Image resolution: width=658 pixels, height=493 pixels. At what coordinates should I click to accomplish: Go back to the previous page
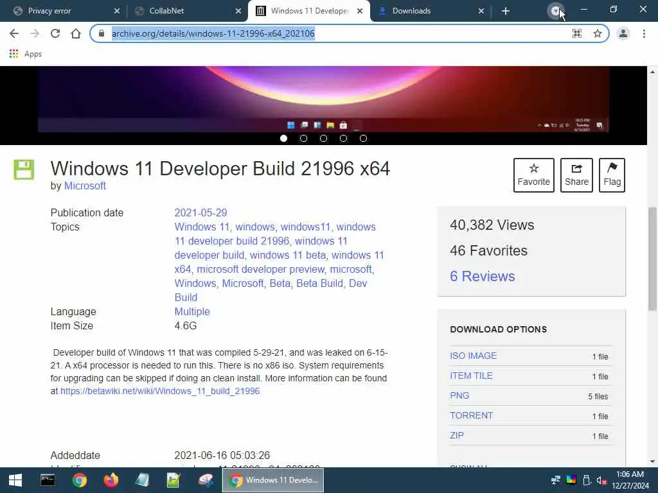tap(14, 33)
